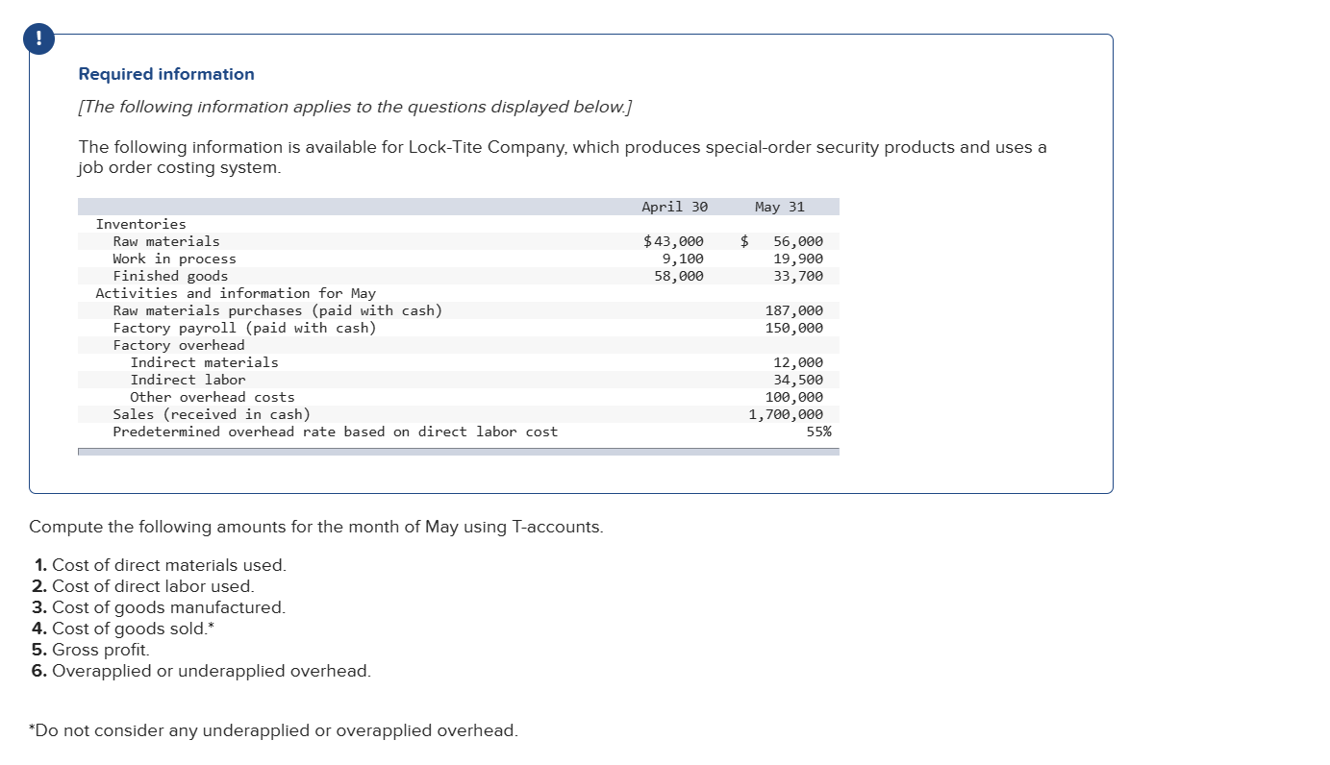Click 'Activities and information for May' label
Viewport: 1330px width, 765px height.
[236, 293]
